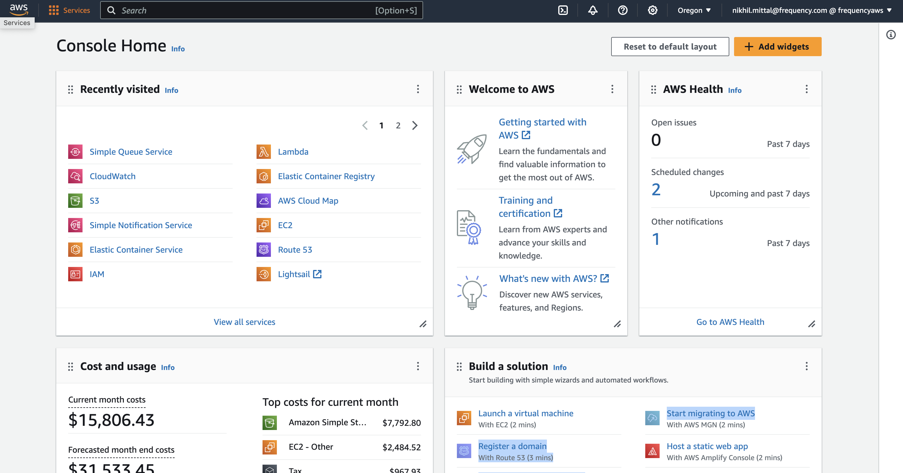
Task: Select page 1 of recently visited
Action: [x=382, y=125]
